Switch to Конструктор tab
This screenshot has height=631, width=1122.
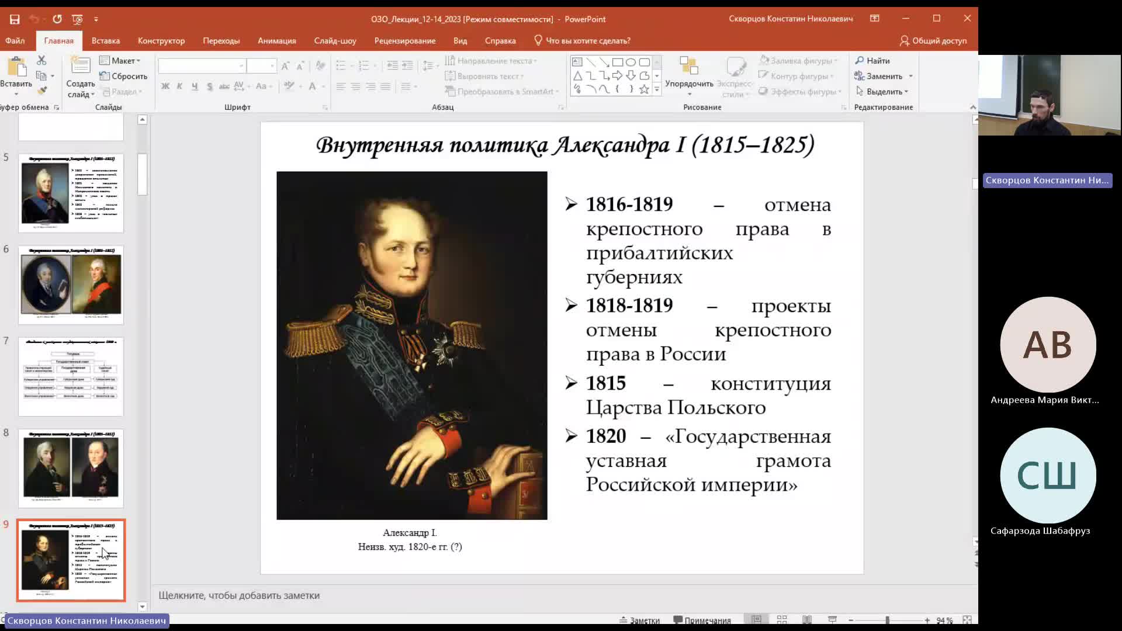(161, 41)
